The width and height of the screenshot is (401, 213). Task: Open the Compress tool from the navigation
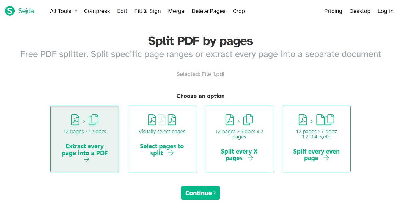97,11
